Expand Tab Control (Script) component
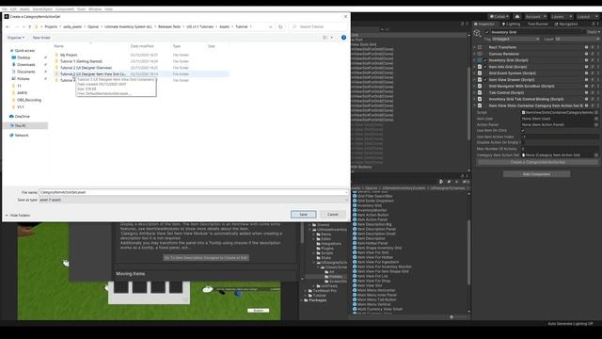Screen dimensions: 602x339 pyautogui.click(x=474, y=92)
